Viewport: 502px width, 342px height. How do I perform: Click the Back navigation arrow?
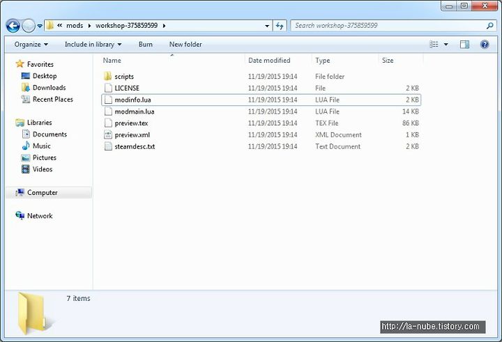[x=13, y=26]
